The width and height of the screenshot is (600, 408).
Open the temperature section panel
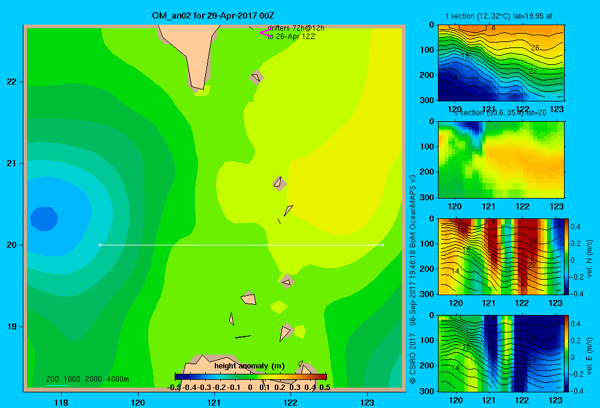501,63
